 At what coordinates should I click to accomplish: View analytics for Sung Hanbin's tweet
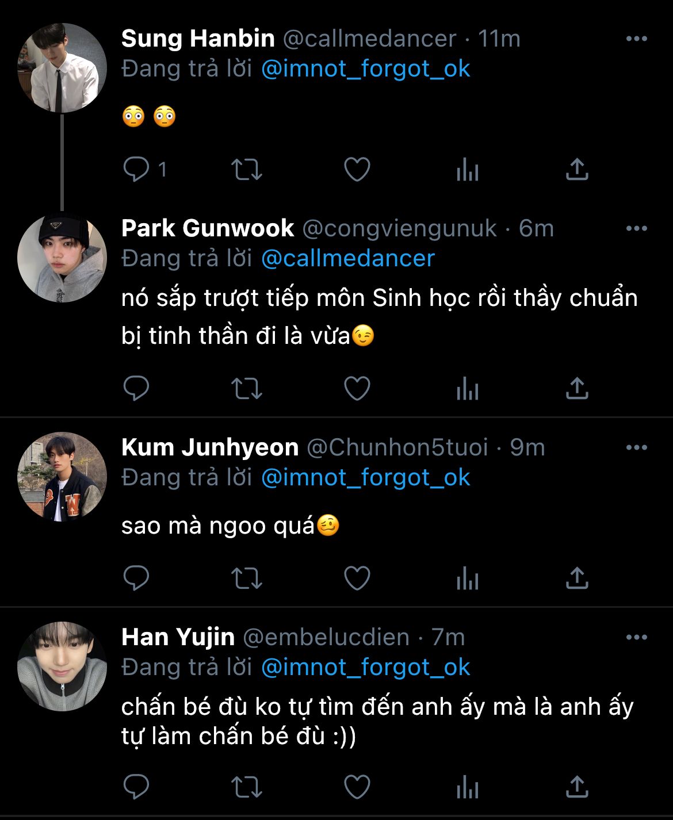[x=467, y=170]
